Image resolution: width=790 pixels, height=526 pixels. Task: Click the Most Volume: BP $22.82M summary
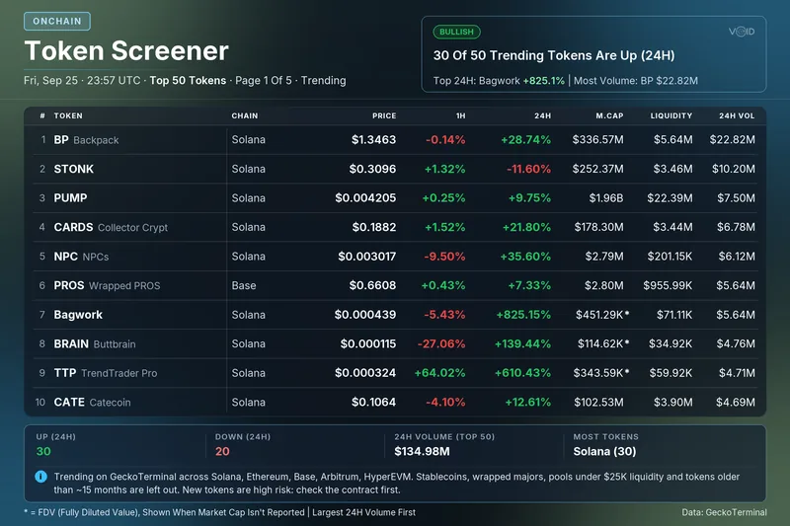pos(636,81)
